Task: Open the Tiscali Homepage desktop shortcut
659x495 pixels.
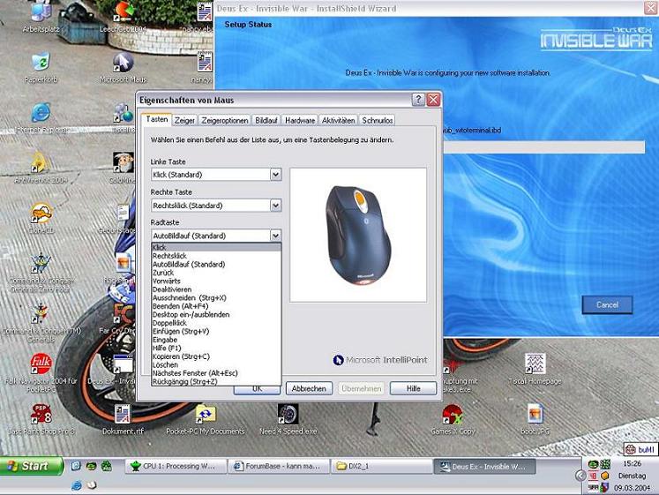Action: click(x=535, y=369)
